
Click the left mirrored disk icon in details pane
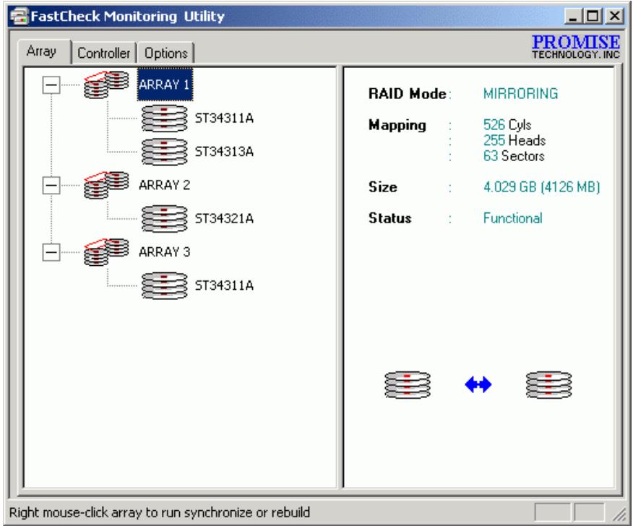(x=408, y=384)
